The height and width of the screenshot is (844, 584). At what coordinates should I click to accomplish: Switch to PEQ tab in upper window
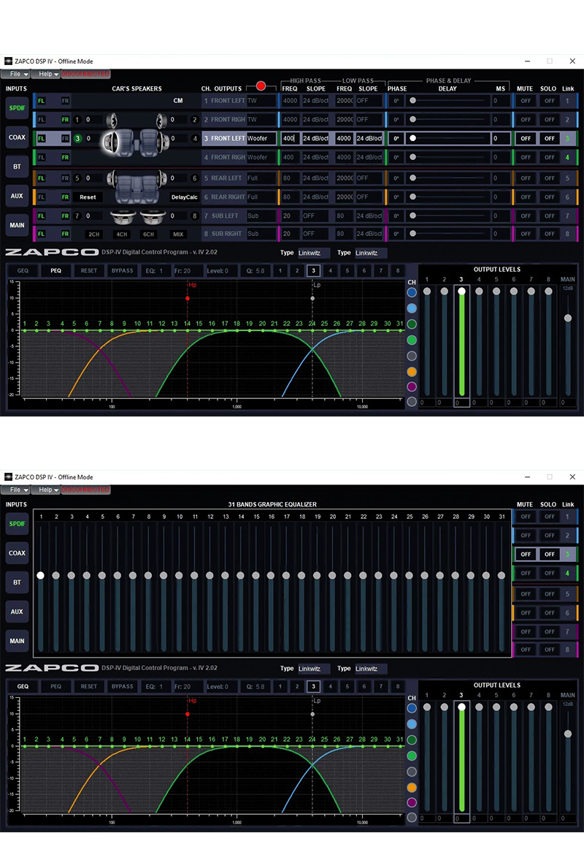point(56,271)
